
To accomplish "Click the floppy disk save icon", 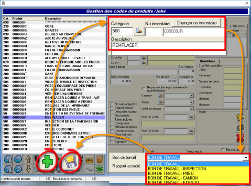I will pos(71,162).
